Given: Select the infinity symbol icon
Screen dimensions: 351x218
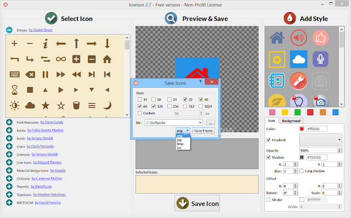Looking at the screenshot, I should click(61, 59).
